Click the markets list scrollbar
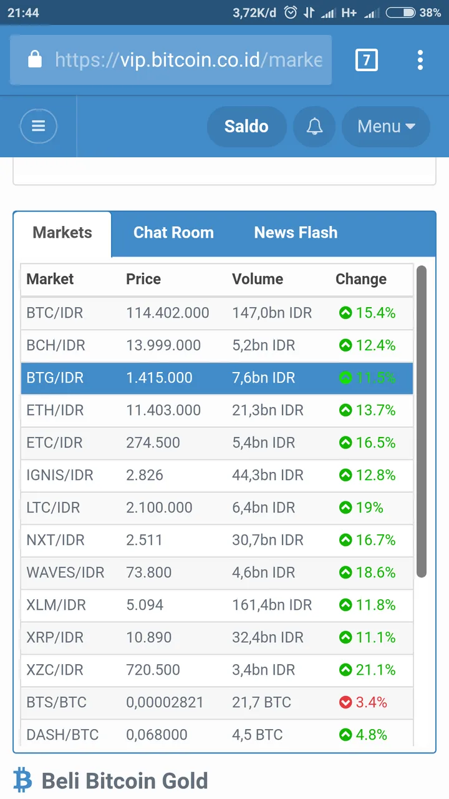Image resolution: width=449 pixels, height=799 pixels. pos(422,421)
